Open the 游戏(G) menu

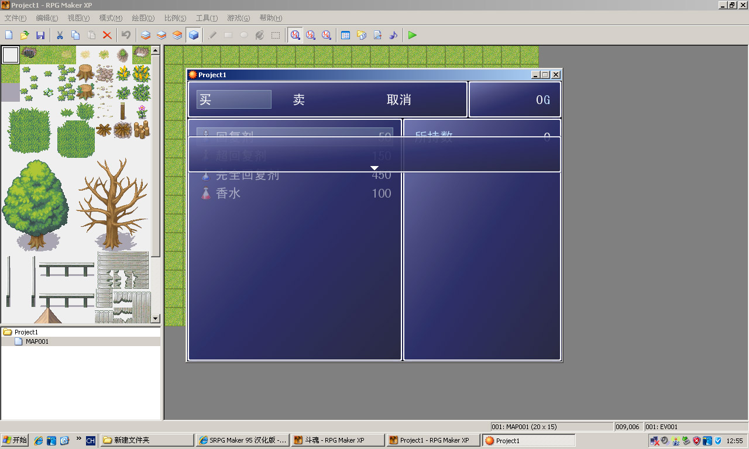coord(238,18)
